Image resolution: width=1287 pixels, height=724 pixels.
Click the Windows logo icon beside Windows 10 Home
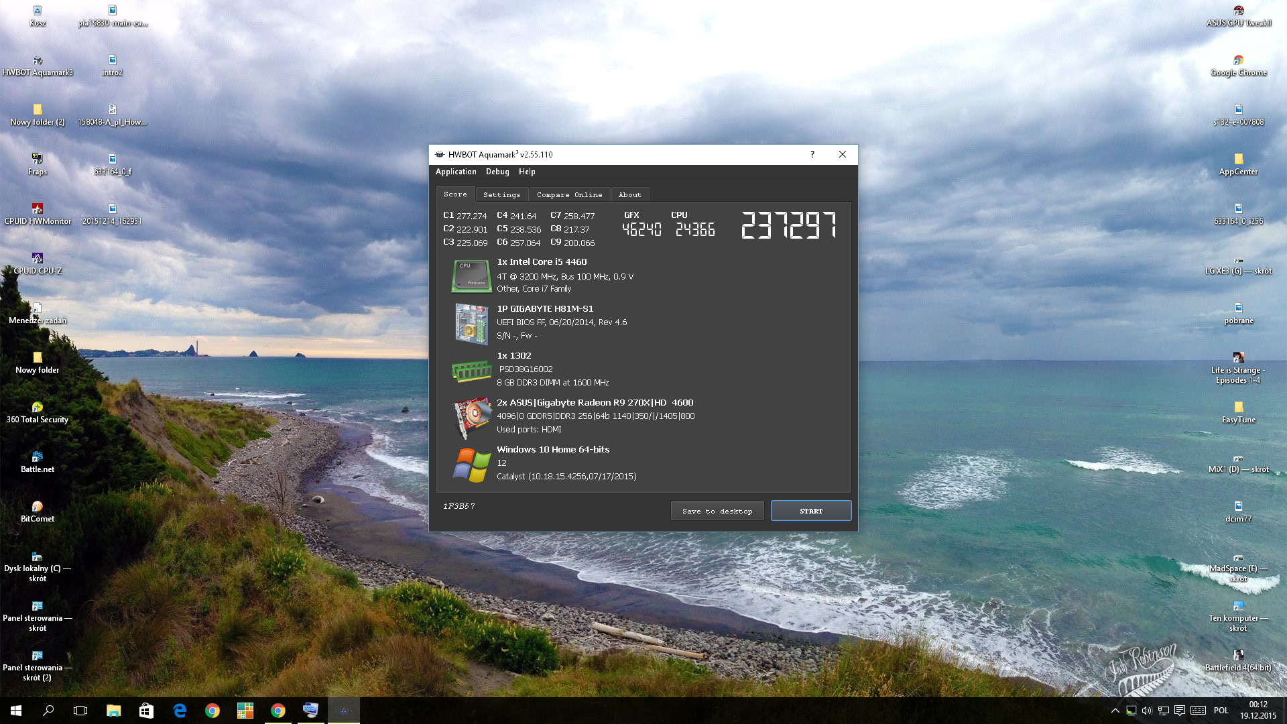click(471, 465)
